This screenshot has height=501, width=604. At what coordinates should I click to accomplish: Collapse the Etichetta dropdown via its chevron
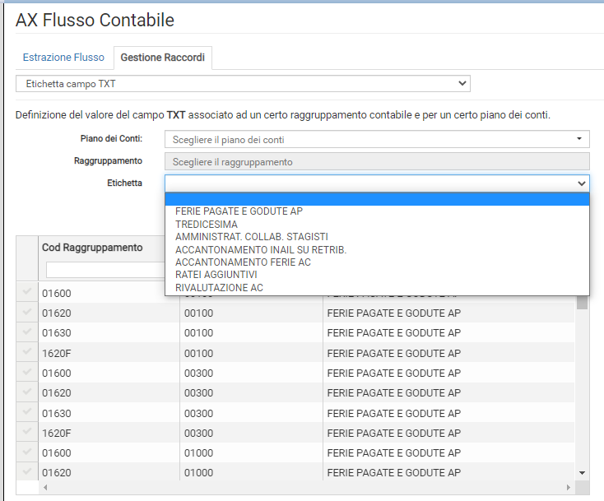pos(582,183)
